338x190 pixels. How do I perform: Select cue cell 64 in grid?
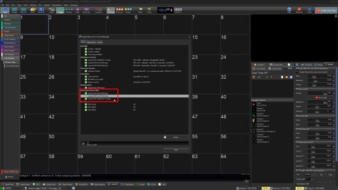[234, 163]
